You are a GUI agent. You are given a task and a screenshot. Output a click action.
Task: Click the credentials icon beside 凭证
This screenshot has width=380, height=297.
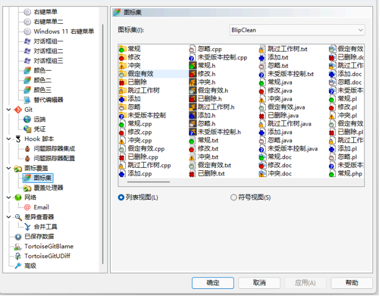tap(27, 130)
